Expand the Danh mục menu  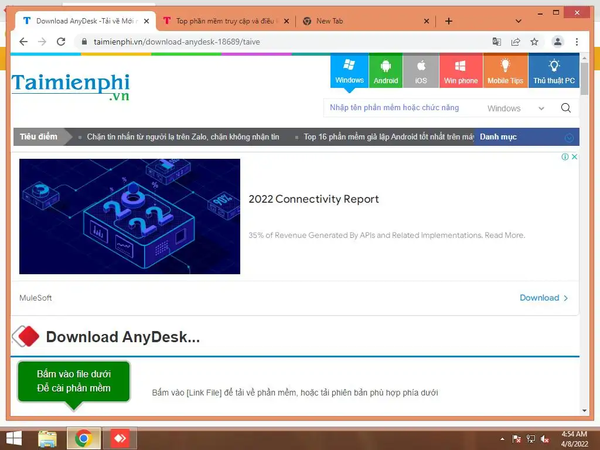click(527, 137)
